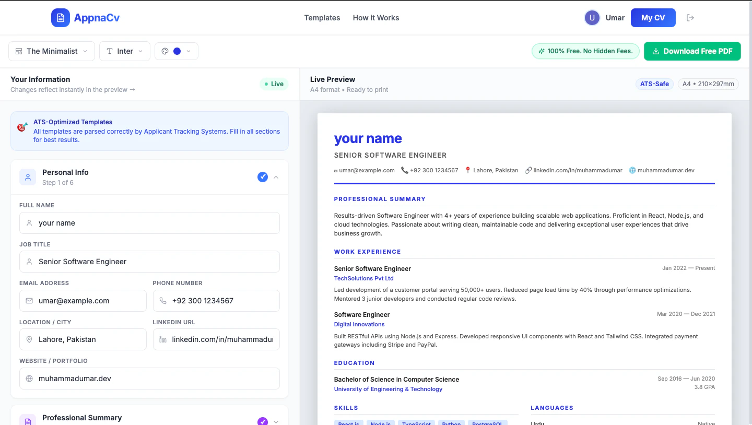
Task: Click 3.8 GPA text in preview
Action: pyautogui.click(x=704, y=387)
